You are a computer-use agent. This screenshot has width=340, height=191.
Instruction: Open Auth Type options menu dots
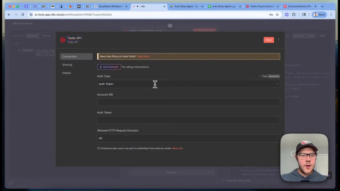[x=259, y=76]
